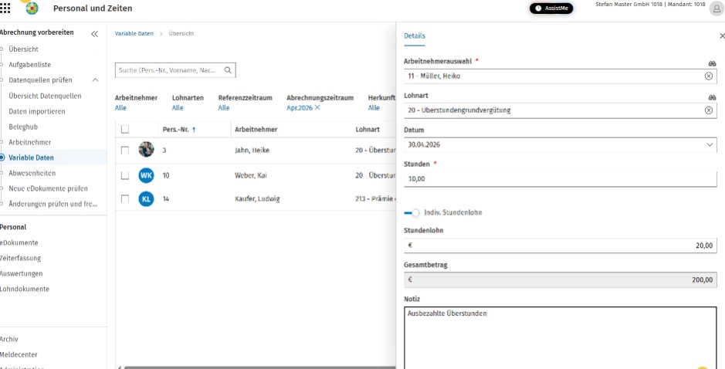725x369 pixels.
Task: Open Änderungen prüfen und freigeben step
Action: 53,204
